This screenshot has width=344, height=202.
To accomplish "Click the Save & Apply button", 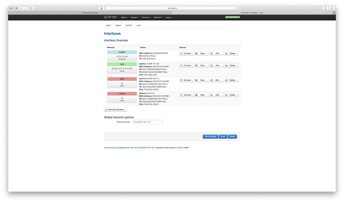I will 211,136.
